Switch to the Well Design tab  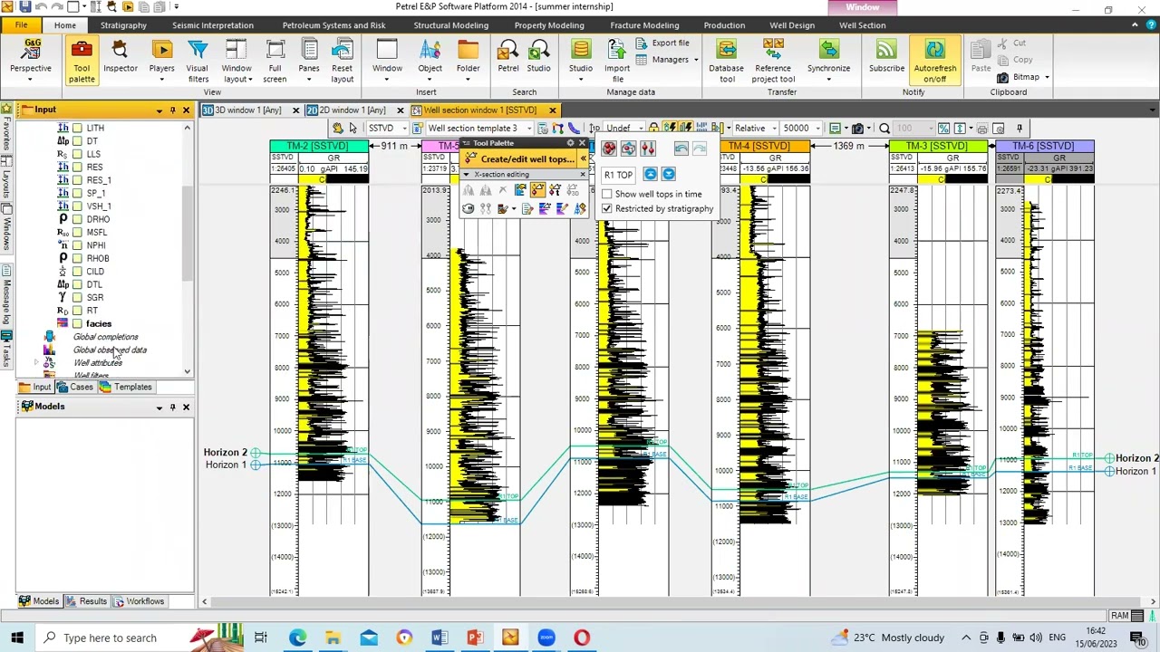[x=793, y=25]
